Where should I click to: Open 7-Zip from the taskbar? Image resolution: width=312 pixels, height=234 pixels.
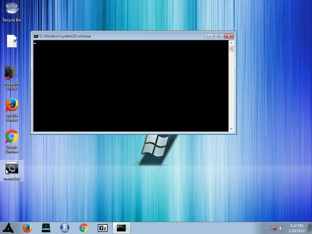[103, 228]
